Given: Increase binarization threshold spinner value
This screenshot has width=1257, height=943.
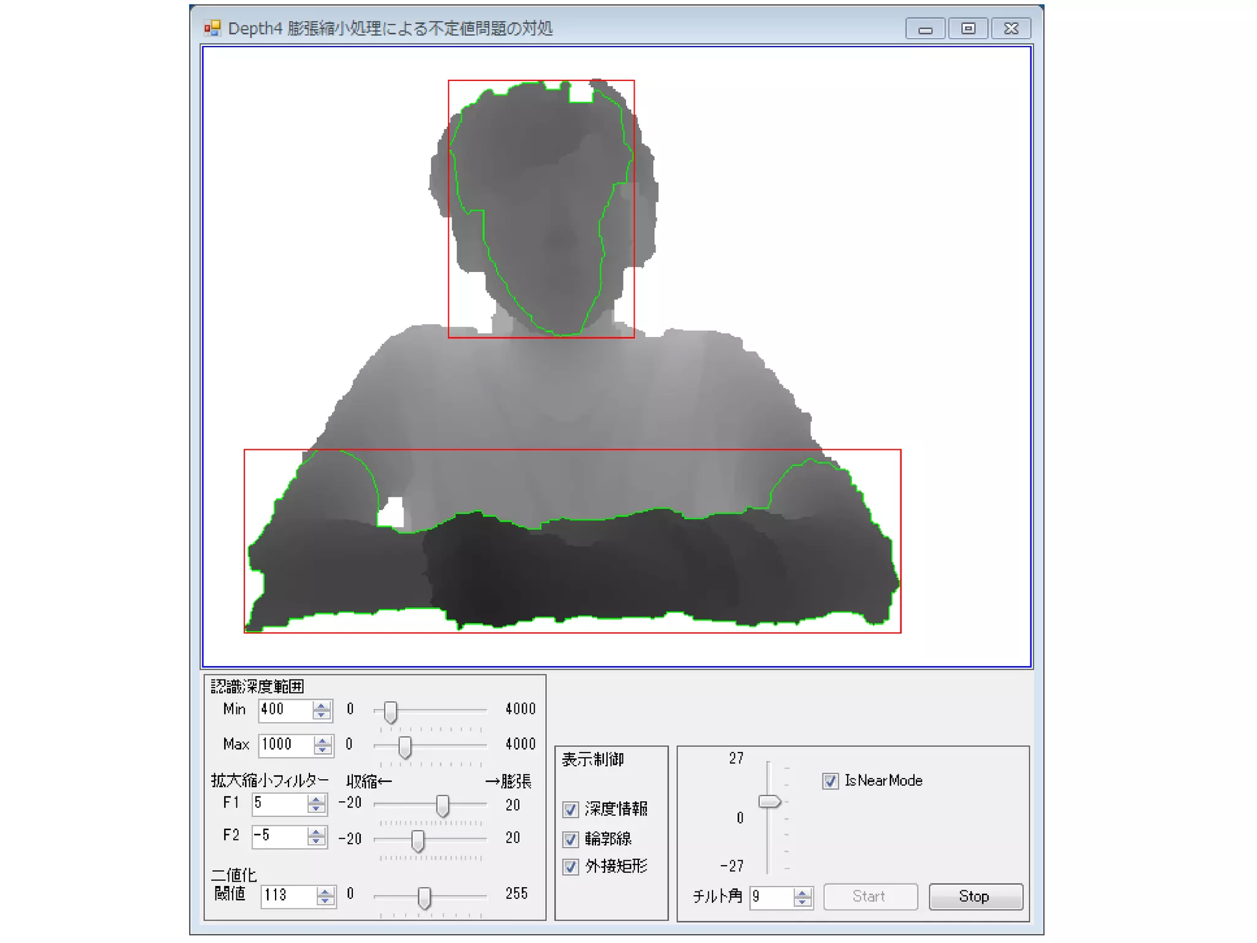Looking at the screenshot, I should pyautogui.click(x=325, y=891).
